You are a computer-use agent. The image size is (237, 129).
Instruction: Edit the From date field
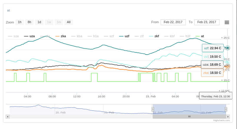[x=173, y=22]
